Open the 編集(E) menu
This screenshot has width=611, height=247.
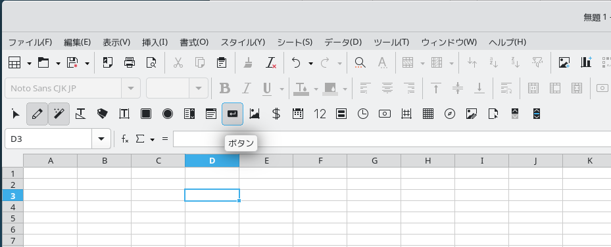(77, 42)
